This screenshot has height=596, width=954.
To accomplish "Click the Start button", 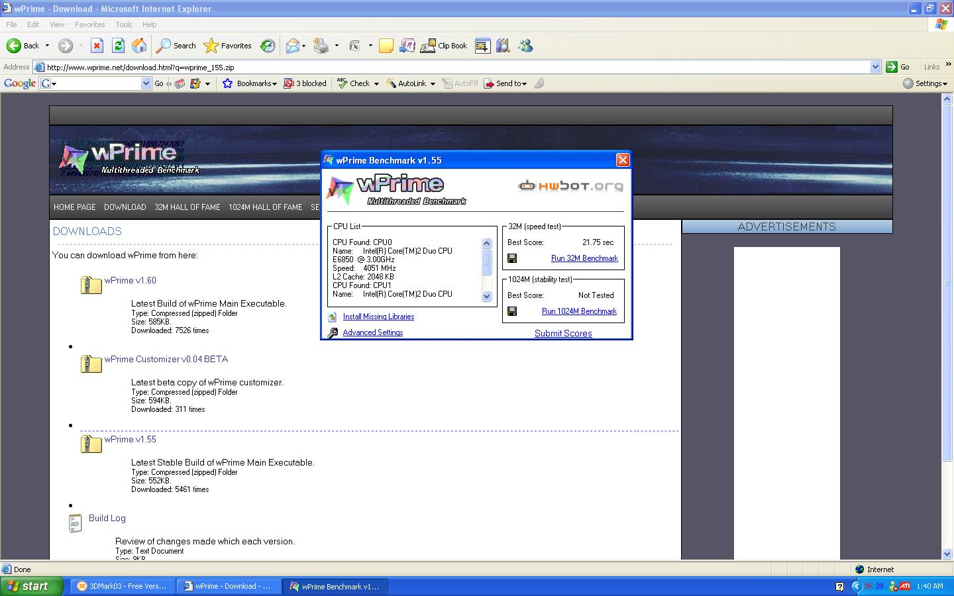I will pos(32,586).
